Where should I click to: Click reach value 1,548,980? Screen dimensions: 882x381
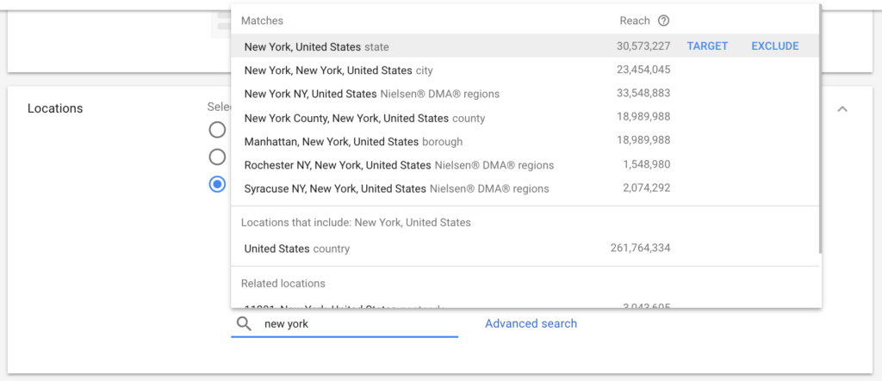(646, 164)
